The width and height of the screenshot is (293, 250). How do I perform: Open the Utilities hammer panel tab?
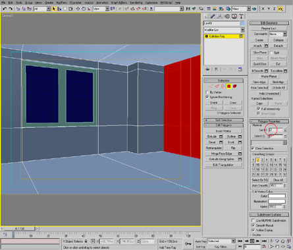(x=241, y=16)
